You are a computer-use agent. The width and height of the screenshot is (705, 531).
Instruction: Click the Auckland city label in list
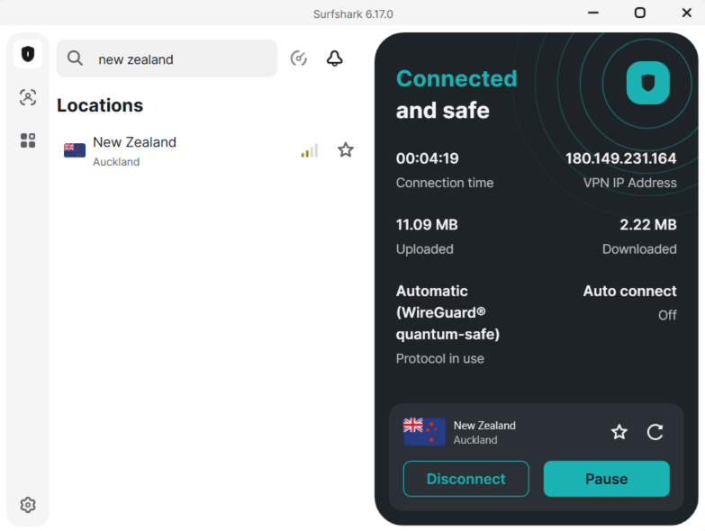coord(116,162)
